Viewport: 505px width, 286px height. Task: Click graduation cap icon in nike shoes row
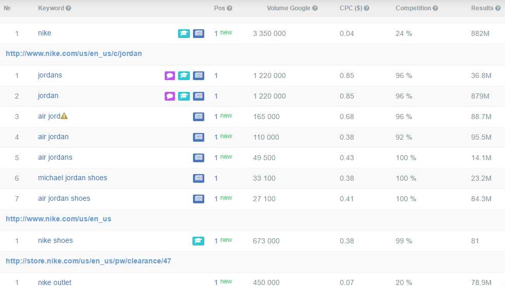pos(199,241)
